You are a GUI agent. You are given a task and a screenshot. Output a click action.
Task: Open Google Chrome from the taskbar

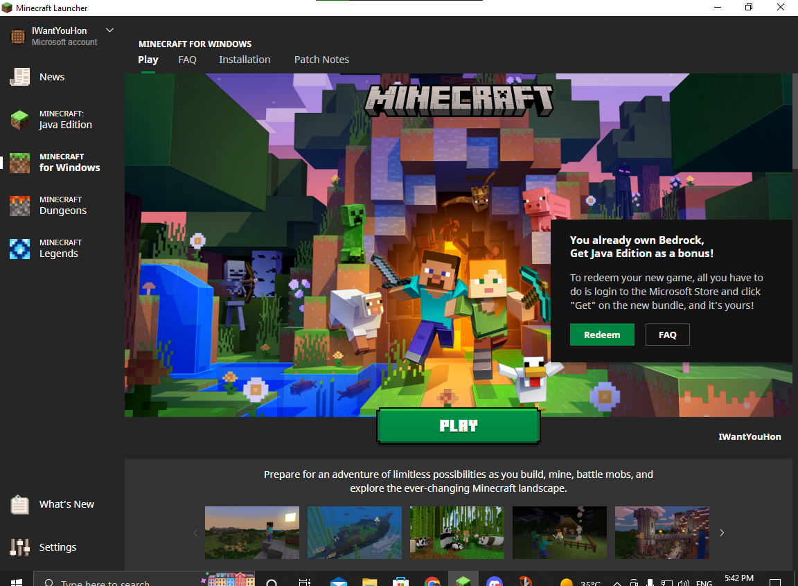[432, 580]
